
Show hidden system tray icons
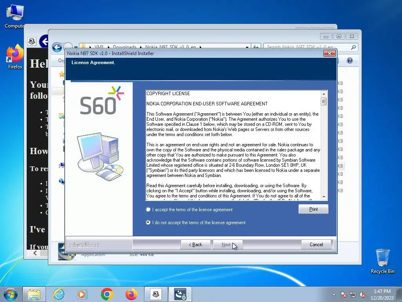pyautogui.click(x=334, y=295)
